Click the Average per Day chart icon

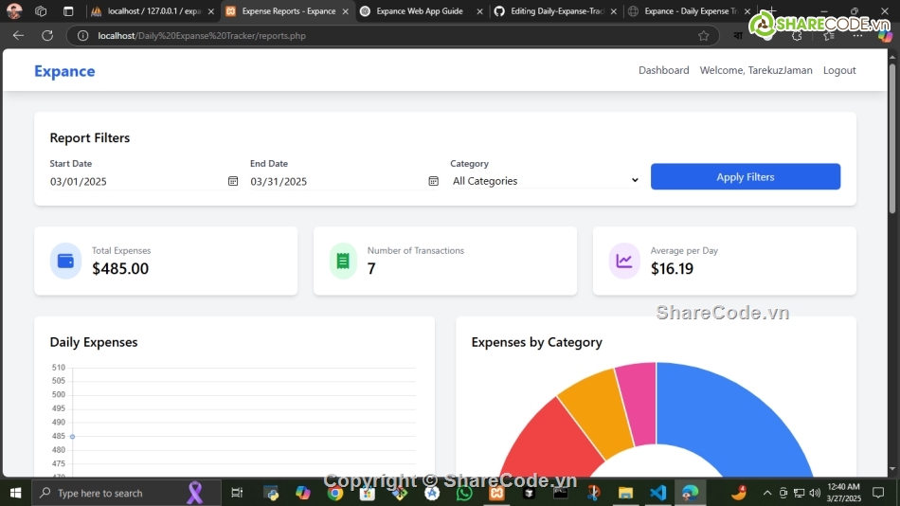[x=623, y=261]
